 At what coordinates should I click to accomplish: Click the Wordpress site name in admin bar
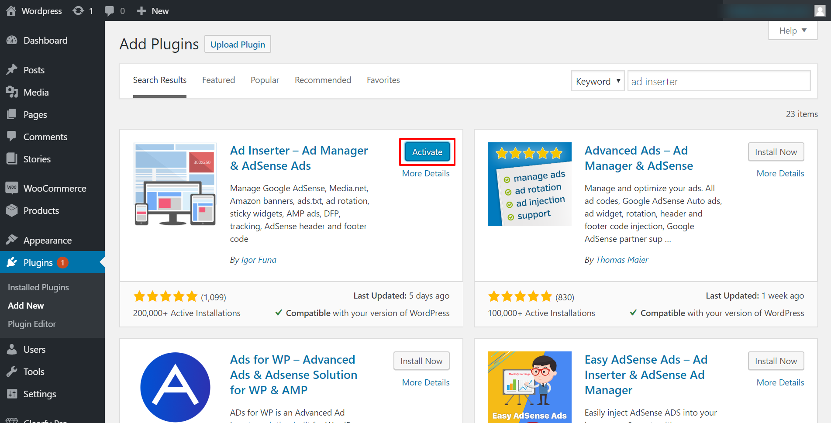[41, 11]
